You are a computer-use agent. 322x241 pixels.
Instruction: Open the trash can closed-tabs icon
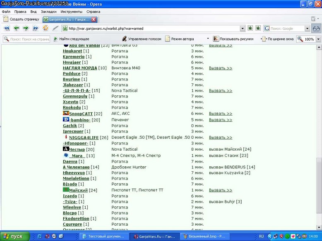[x=313, y=19]
